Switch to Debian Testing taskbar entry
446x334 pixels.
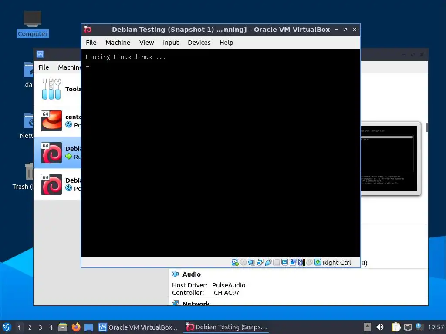point(226,327)
